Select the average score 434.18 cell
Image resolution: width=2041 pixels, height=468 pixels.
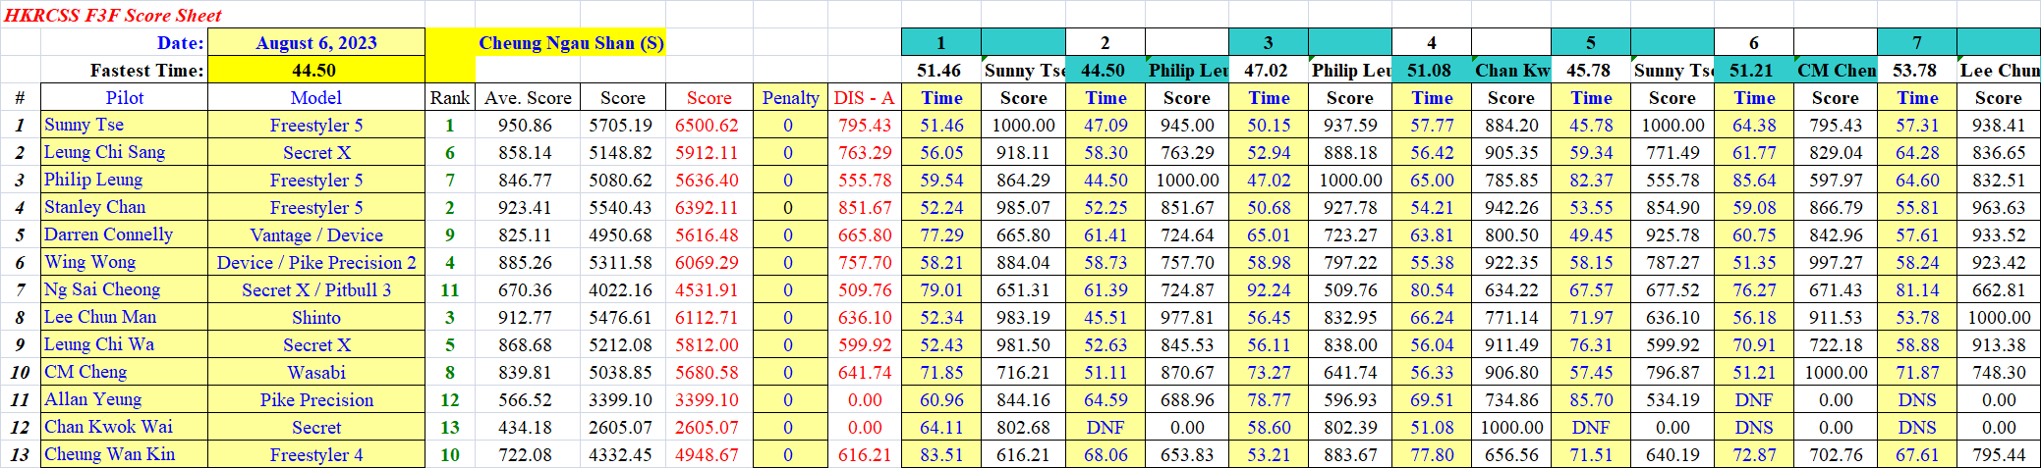pyautogui.click(x=528, y=427)
